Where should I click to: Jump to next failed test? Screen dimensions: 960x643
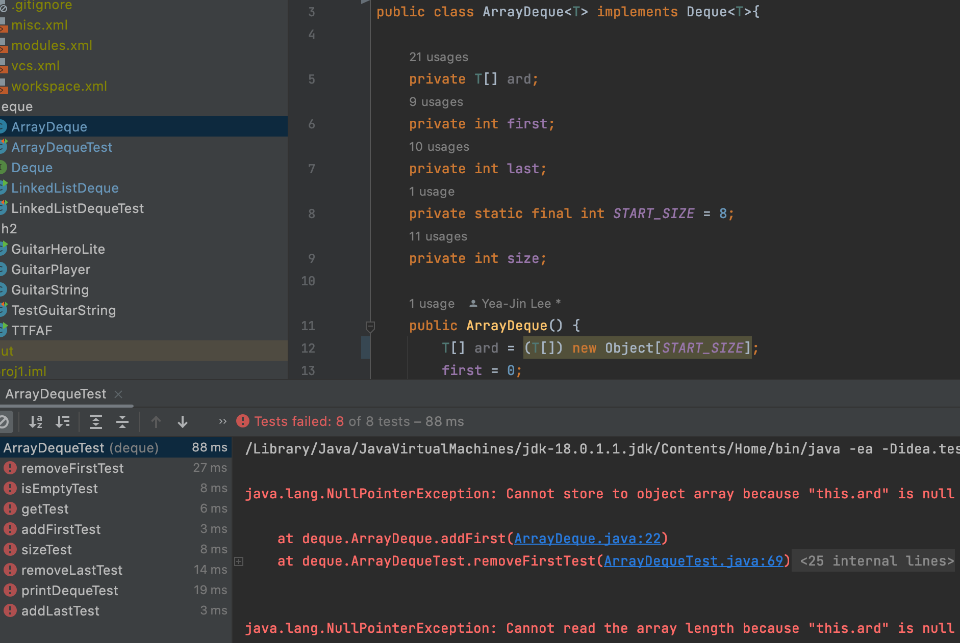coord(183,422)
